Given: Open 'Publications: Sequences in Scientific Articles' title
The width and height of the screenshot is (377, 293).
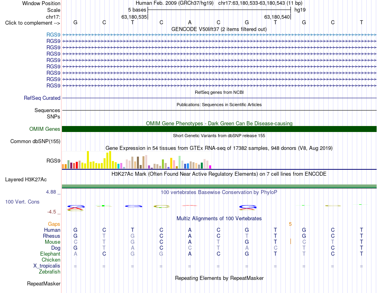Looking at the screenshot, I should [x=219, y=105].
